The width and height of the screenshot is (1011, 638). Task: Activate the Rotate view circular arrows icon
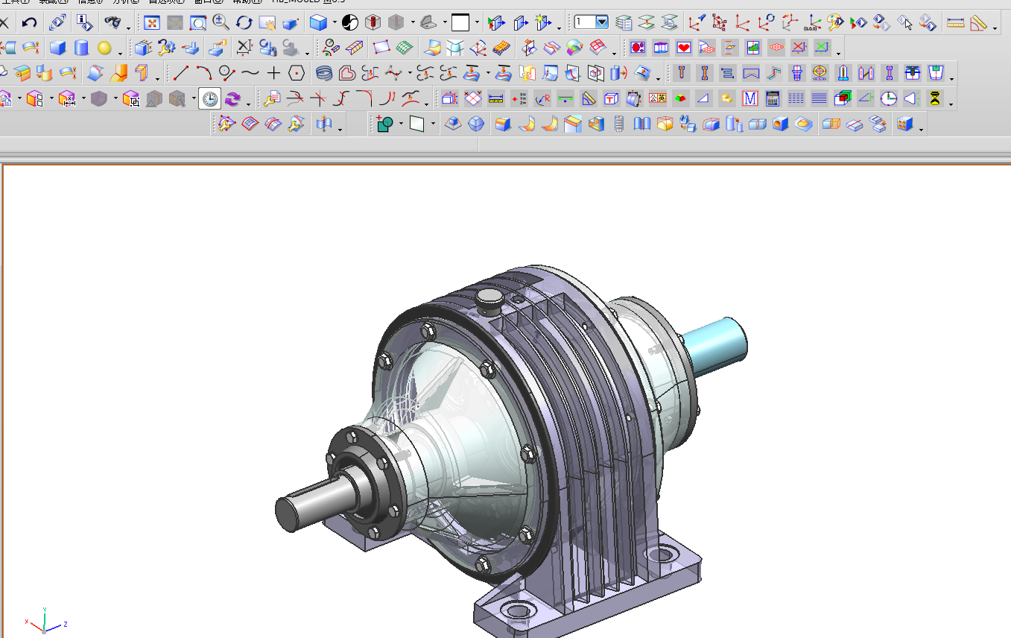pyautogui.click(x=244, y=22)
